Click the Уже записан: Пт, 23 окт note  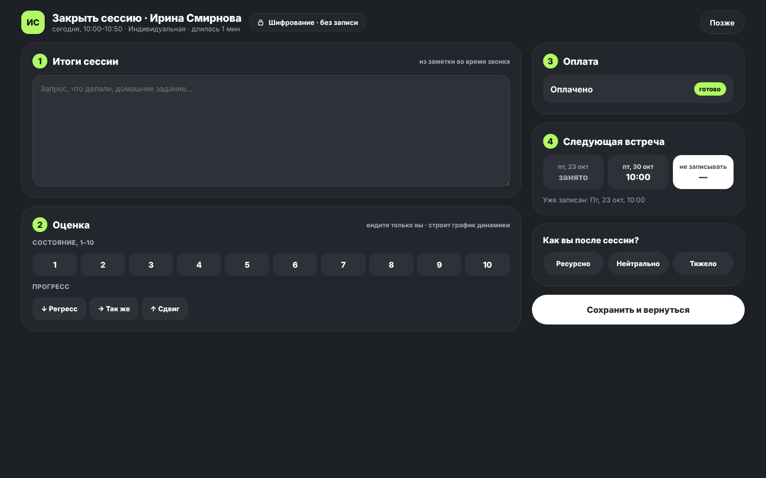[x=594, y=200]
